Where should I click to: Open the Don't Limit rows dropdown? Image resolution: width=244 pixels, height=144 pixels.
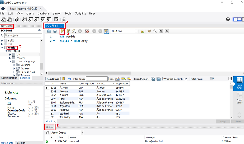pos(124,31)
